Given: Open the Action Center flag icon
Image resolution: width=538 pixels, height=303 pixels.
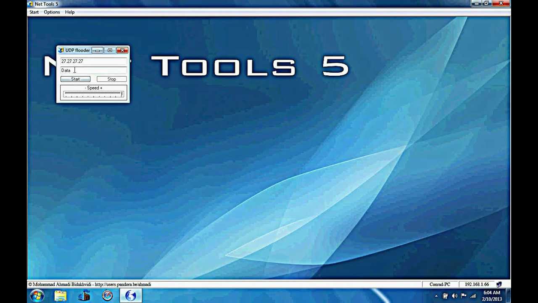Looking at the screenshot, I should pos(464,296).
